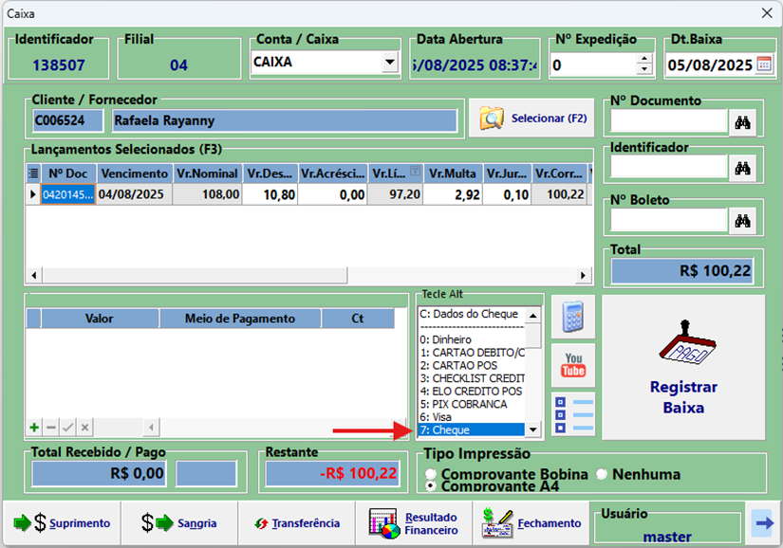
Task: Click the Vr.Nominal column header
Action: click(x=207, y=174)
